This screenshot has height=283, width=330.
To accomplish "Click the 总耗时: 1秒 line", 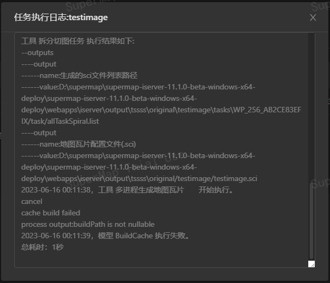I will click(43, 247).
